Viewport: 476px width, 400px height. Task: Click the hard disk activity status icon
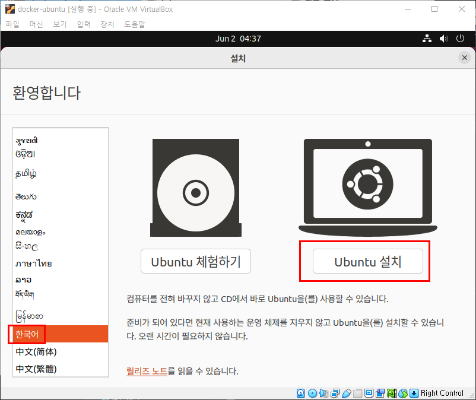click(300, 393)
